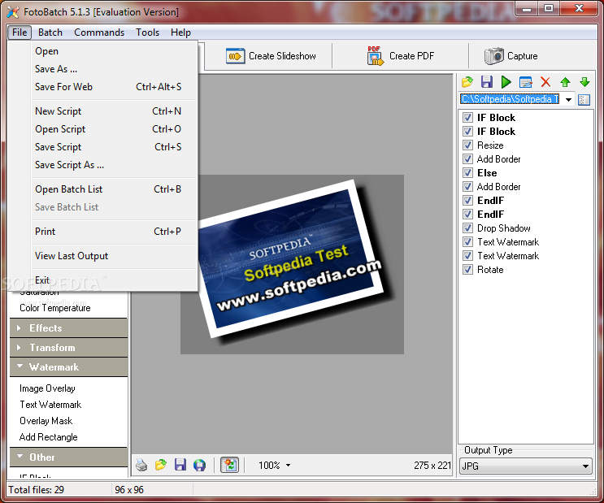Select the Add Rectangle command

tap(49, 437)
